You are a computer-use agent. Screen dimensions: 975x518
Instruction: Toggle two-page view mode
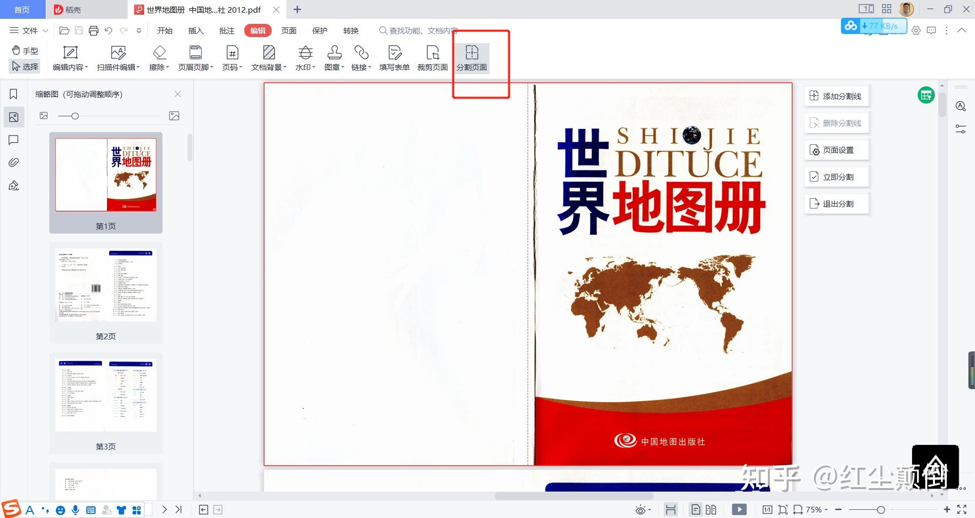[711, 509]
